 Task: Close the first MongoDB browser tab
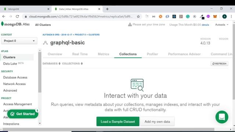click(x=48, y=9)
